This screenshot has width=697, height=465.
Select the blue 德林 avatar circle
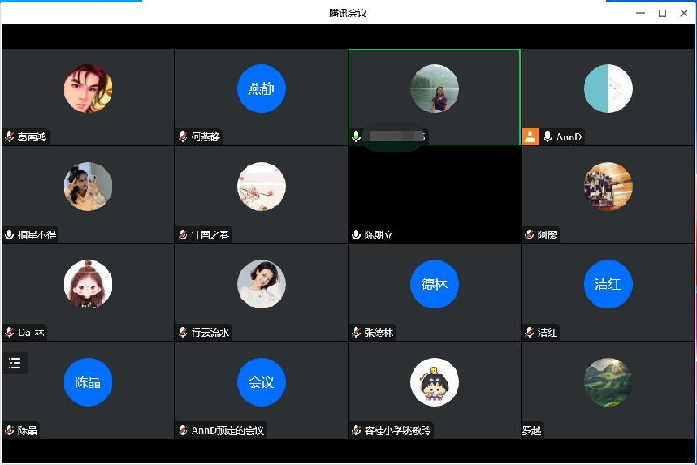coord(434,284)
